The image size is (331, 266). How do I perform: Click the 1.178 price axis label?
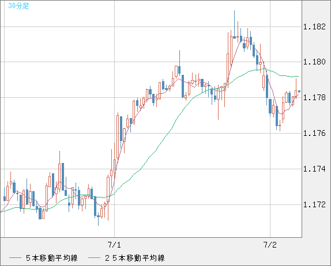pos(314,97)
